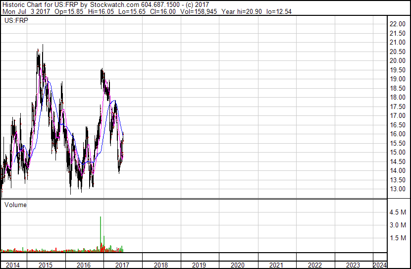411x269 pixels.
Task: Click the Volume panel label
Action: pos(15,205)
